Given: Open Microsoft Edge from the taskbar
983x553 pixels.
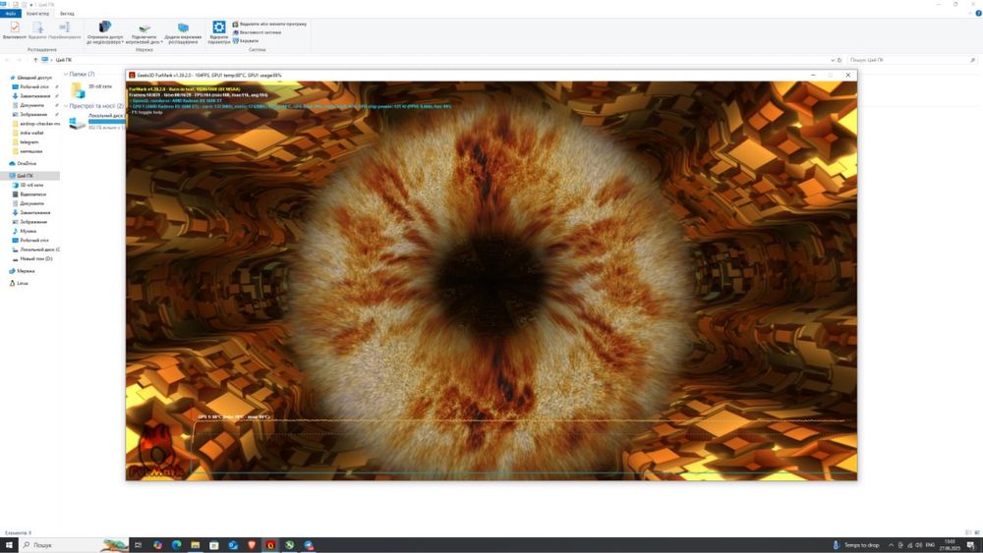Looking at the screenshot, I should pos(177,545).
